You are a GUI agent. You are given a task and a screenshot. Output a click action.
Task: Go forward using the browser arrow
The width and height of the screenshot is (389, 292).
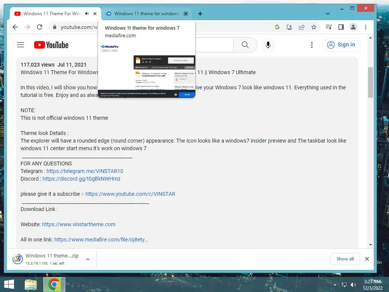click(27, 27)
